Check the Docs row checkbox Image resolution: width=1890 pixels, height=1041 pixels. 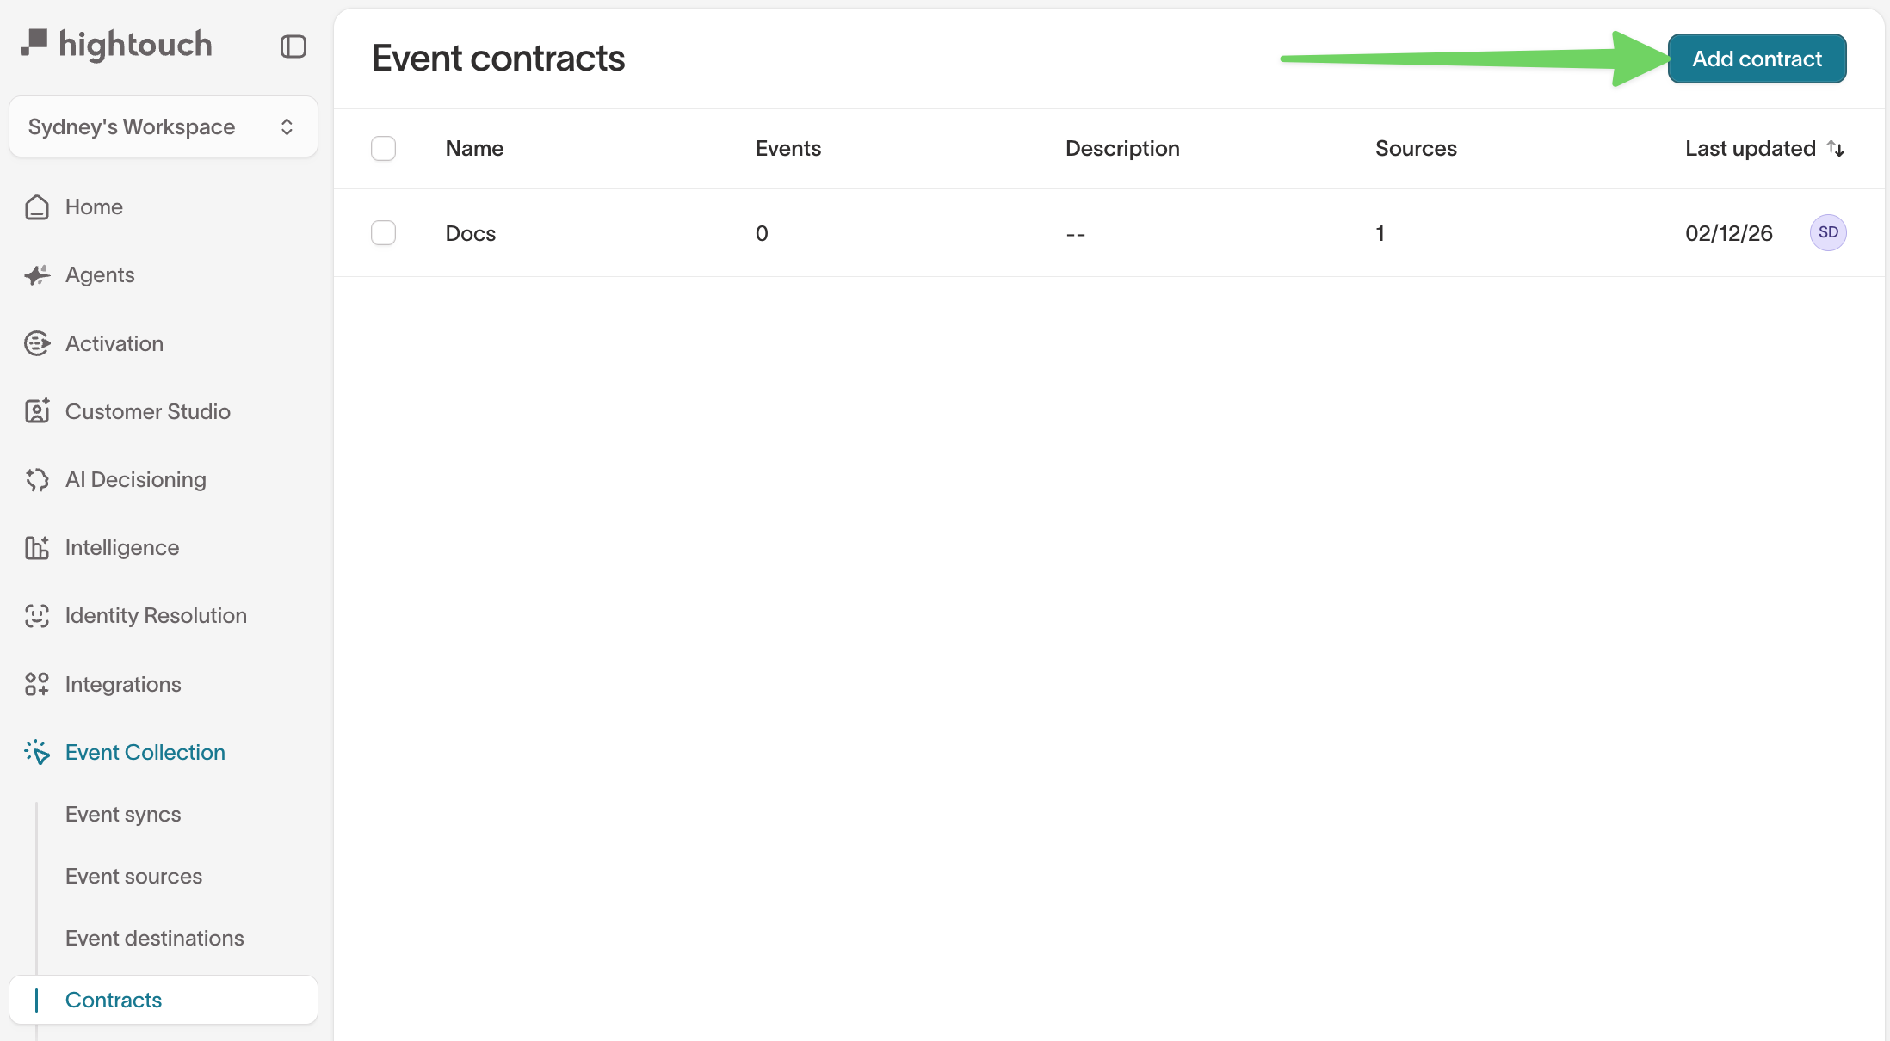(x=384, y=232)
